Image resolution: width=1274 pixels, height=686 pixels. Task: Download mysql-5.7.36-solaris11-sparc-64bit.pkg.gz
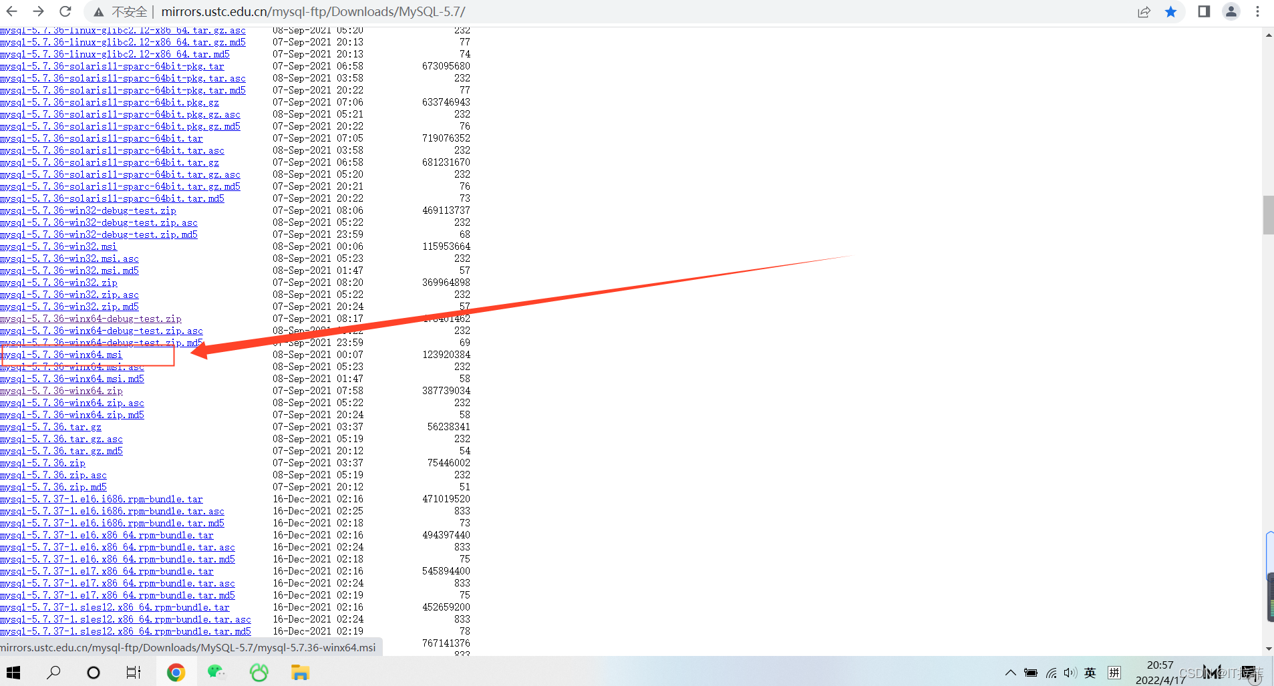coord(110,102)
